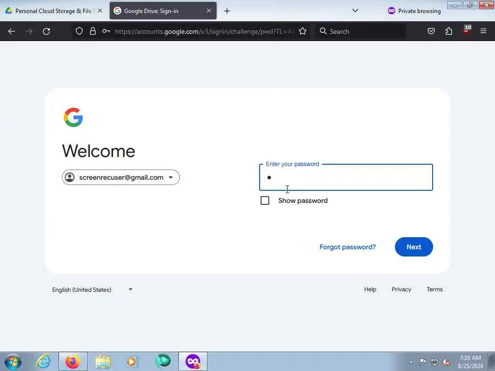Screen dimensions: 495x371
Task: Save page to Pocket
Action: [x=431, y=31]
